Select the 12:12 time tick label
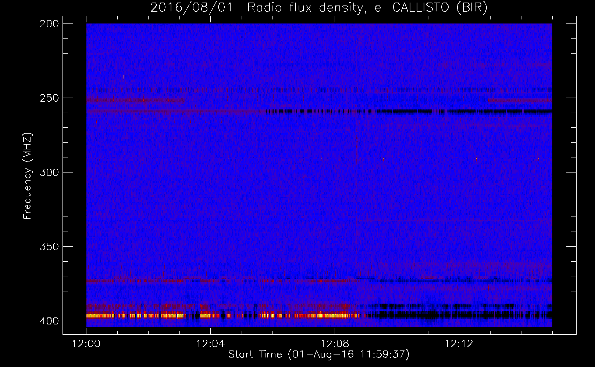This screenshot has height=367, width=595. pos(459,344)
